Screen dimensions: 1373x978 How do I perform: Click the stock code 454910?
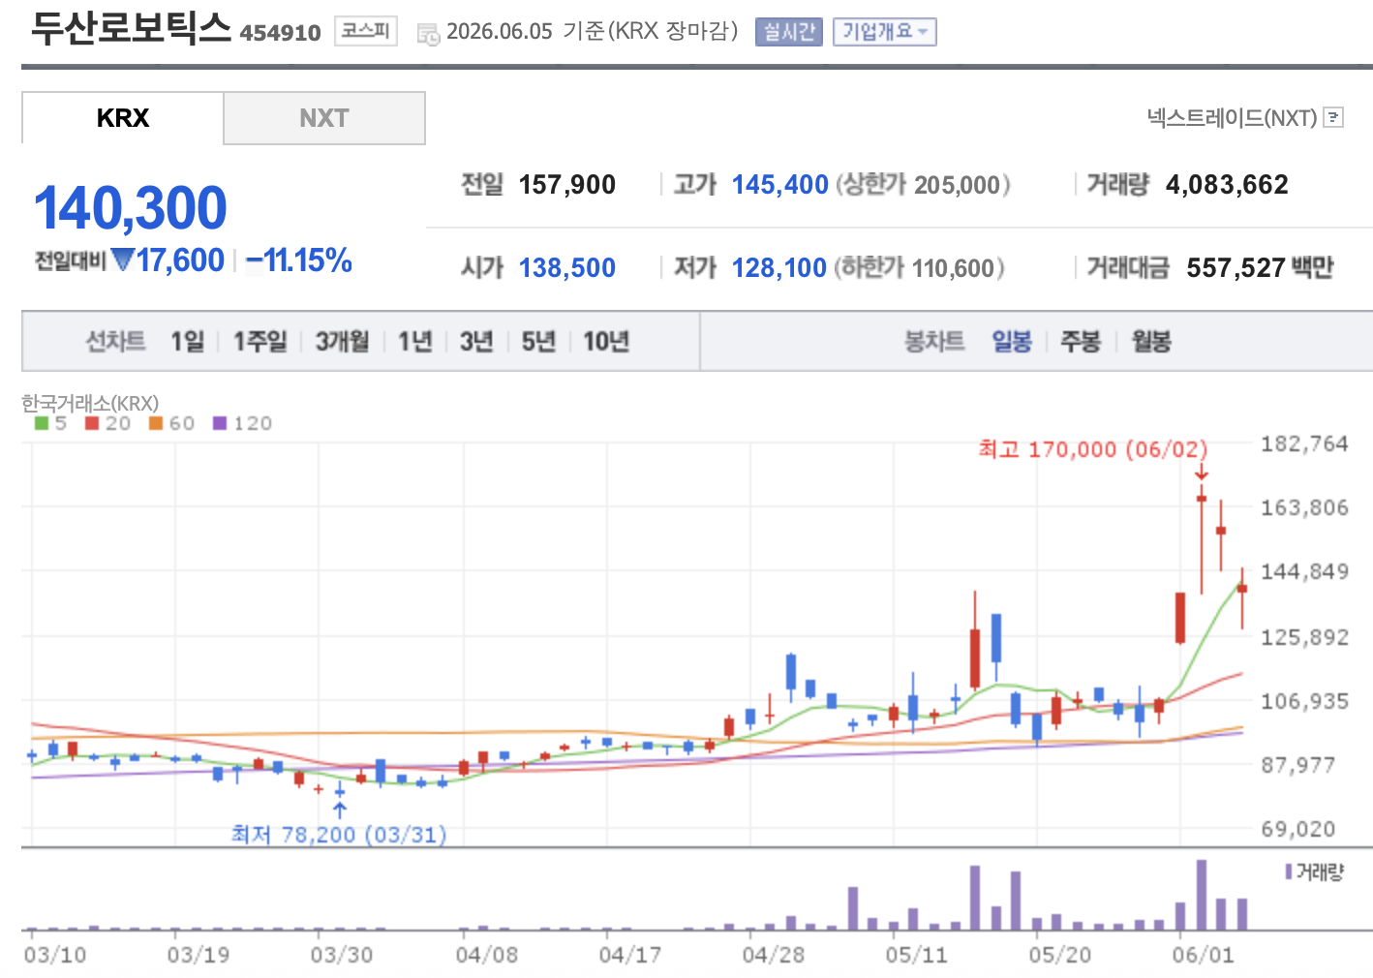(x=280, y=33)
